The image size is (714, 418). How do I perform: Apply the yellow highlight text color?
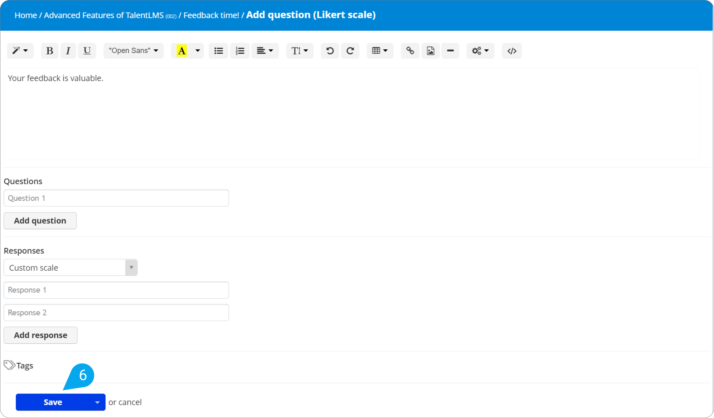(x=182, y=51)
